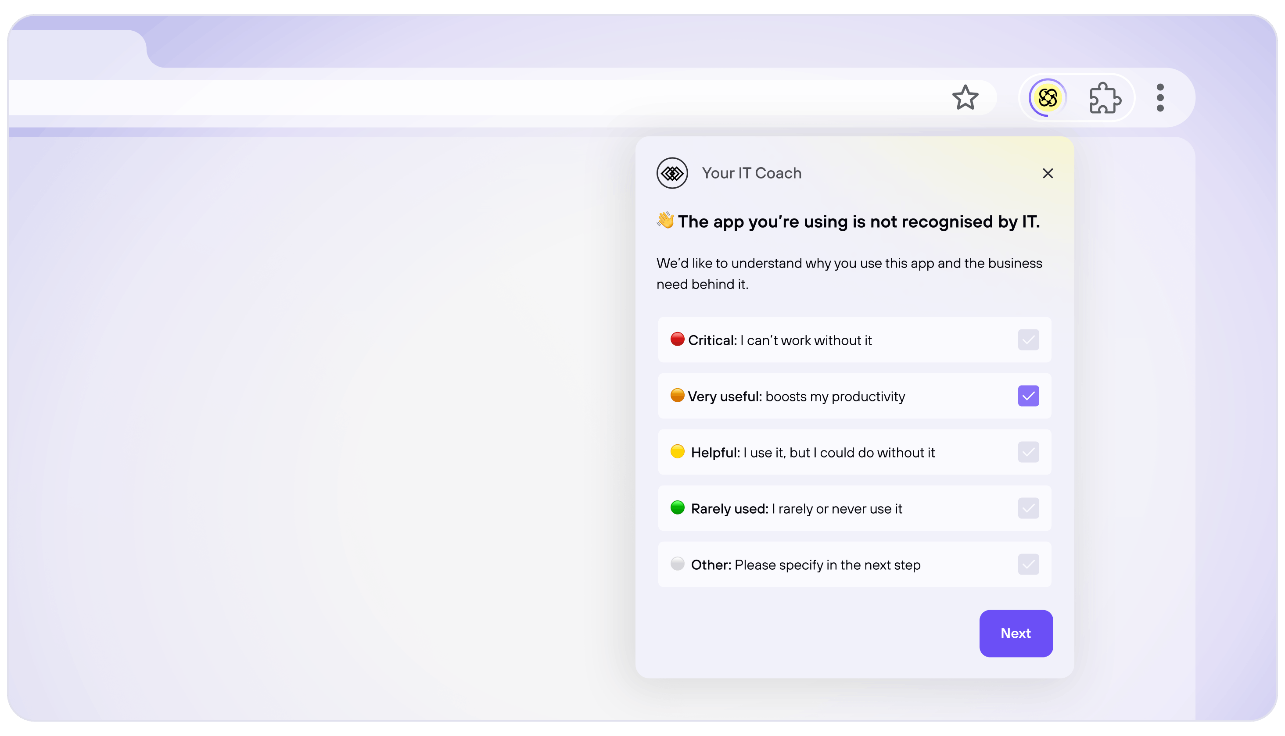Tick the Rarely used checkbox

(x=1028, y=508)
